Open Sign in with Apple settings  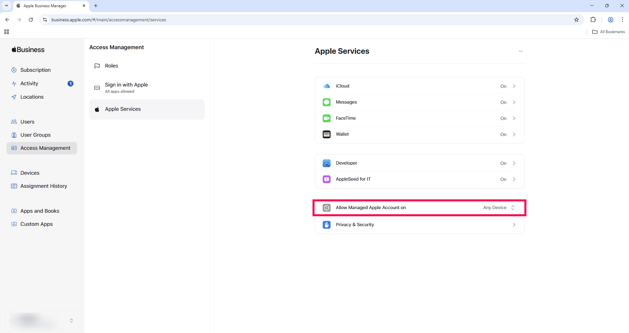(147, 88)
